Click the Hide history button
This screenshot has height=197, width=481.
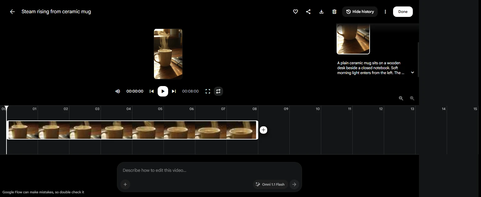point(360,12)
